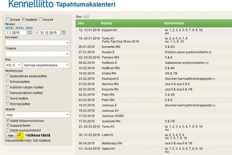This screenshot has width=232, height=155.
Task: Click the Näyttely column header
Action: coord(106,23)
